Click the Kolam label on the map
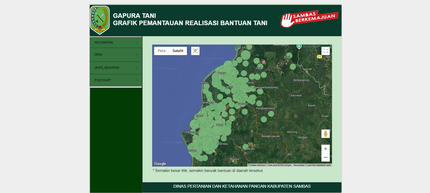Viewport: 430px width, 193px height. tap(205, 83)
